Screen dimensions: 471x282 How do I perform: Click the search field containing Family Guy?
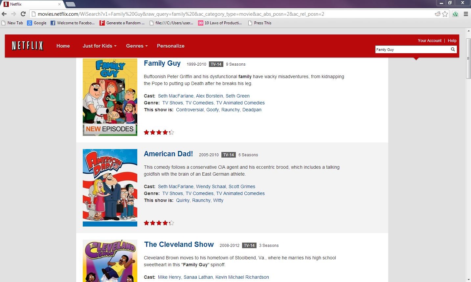tap(412, 50)
